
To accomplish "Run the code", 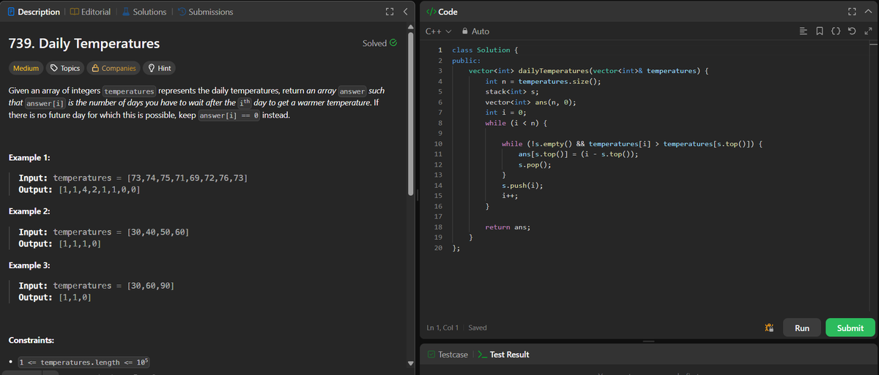I will 802,328.
